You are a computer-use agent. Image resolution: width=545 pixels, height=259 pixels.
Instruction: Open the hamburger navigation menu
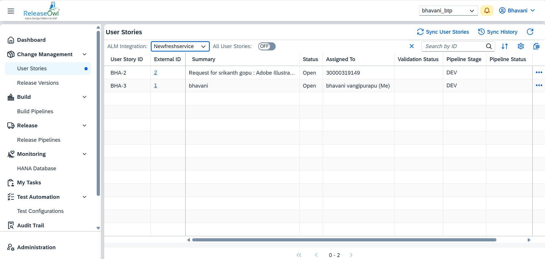tap(11, 11)
